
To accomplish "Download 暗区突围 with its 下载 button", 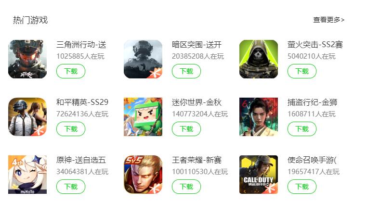I will tap(186, 71).
